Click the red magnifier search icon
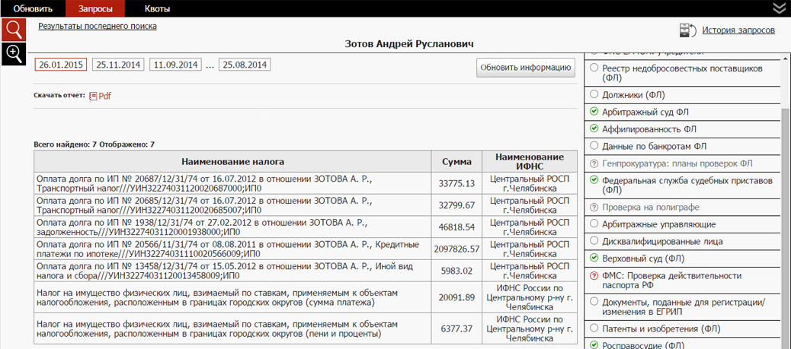This screenshot has height=349, width=791. tap(14, 30)
